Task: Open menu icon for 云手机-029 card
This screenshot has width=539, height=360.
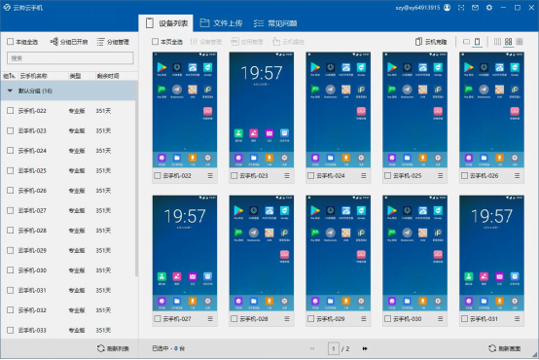Action: point(363,319)
